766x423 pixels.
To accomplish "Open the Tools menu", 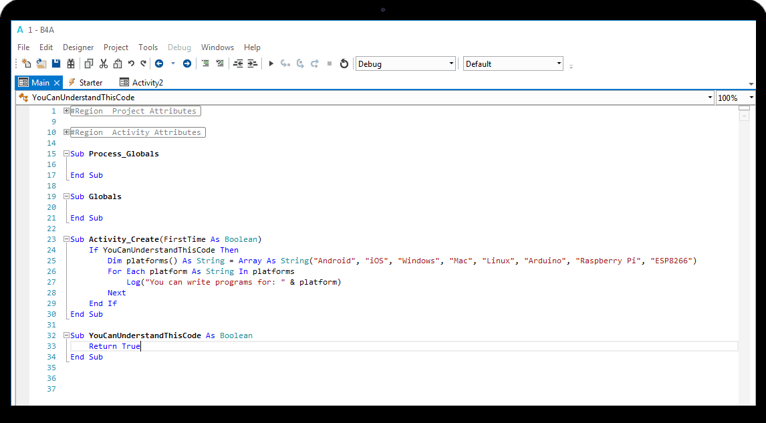I will tap(148, 47).
